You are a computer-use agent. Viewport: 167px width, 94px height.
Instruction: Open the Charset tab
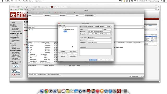[x=108, y=26]
